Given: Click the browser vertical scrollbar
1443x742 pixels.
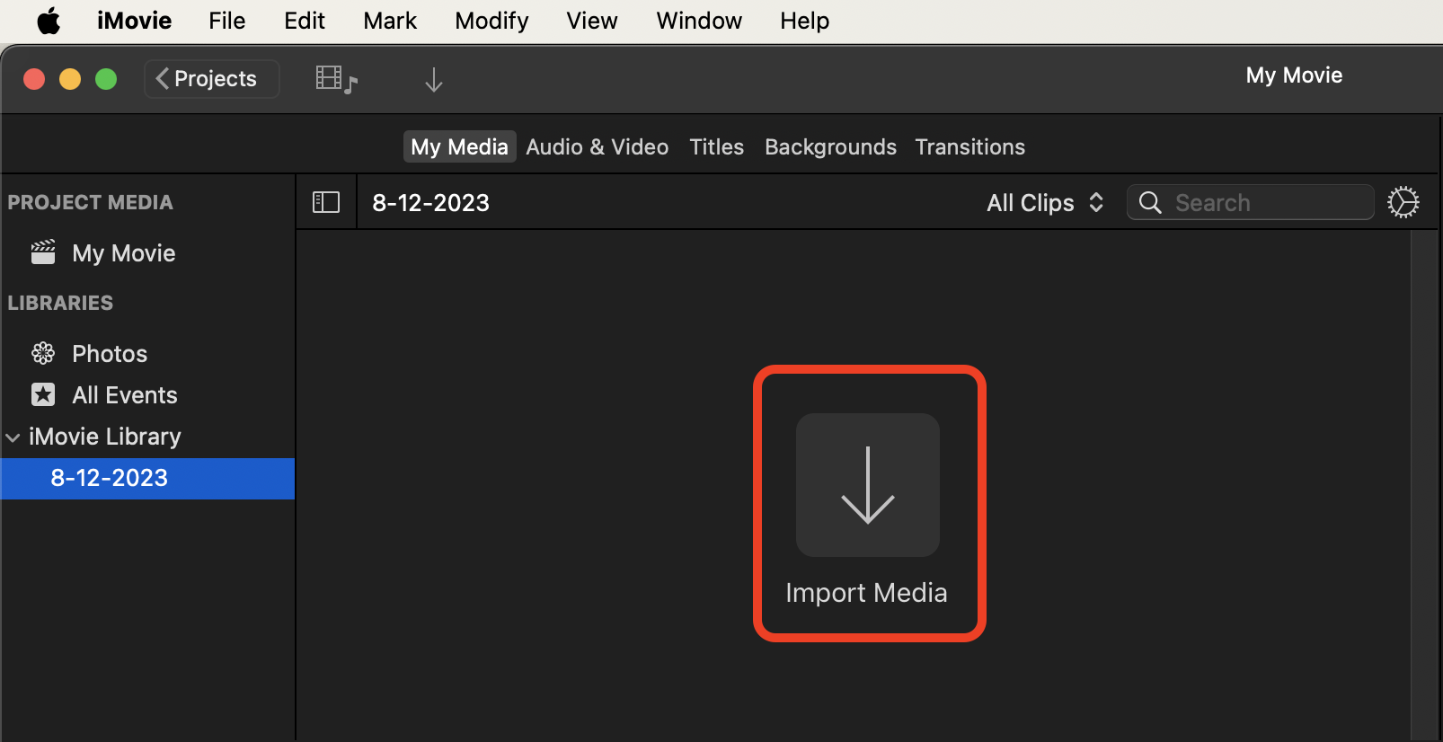Looking at the screenshot, I should coord(1424,486).
